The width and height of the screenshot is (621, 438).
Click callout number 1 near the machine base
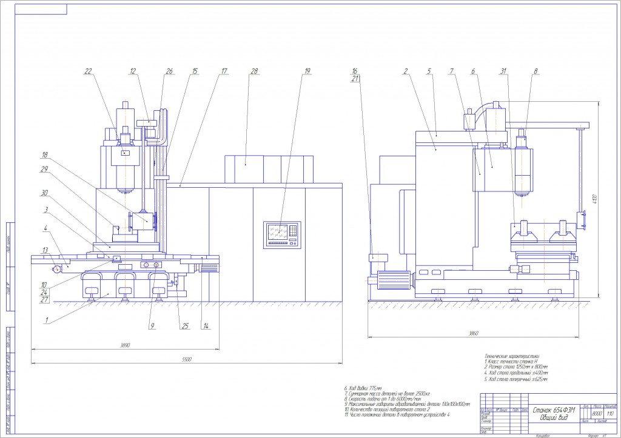tap(46, 320)
